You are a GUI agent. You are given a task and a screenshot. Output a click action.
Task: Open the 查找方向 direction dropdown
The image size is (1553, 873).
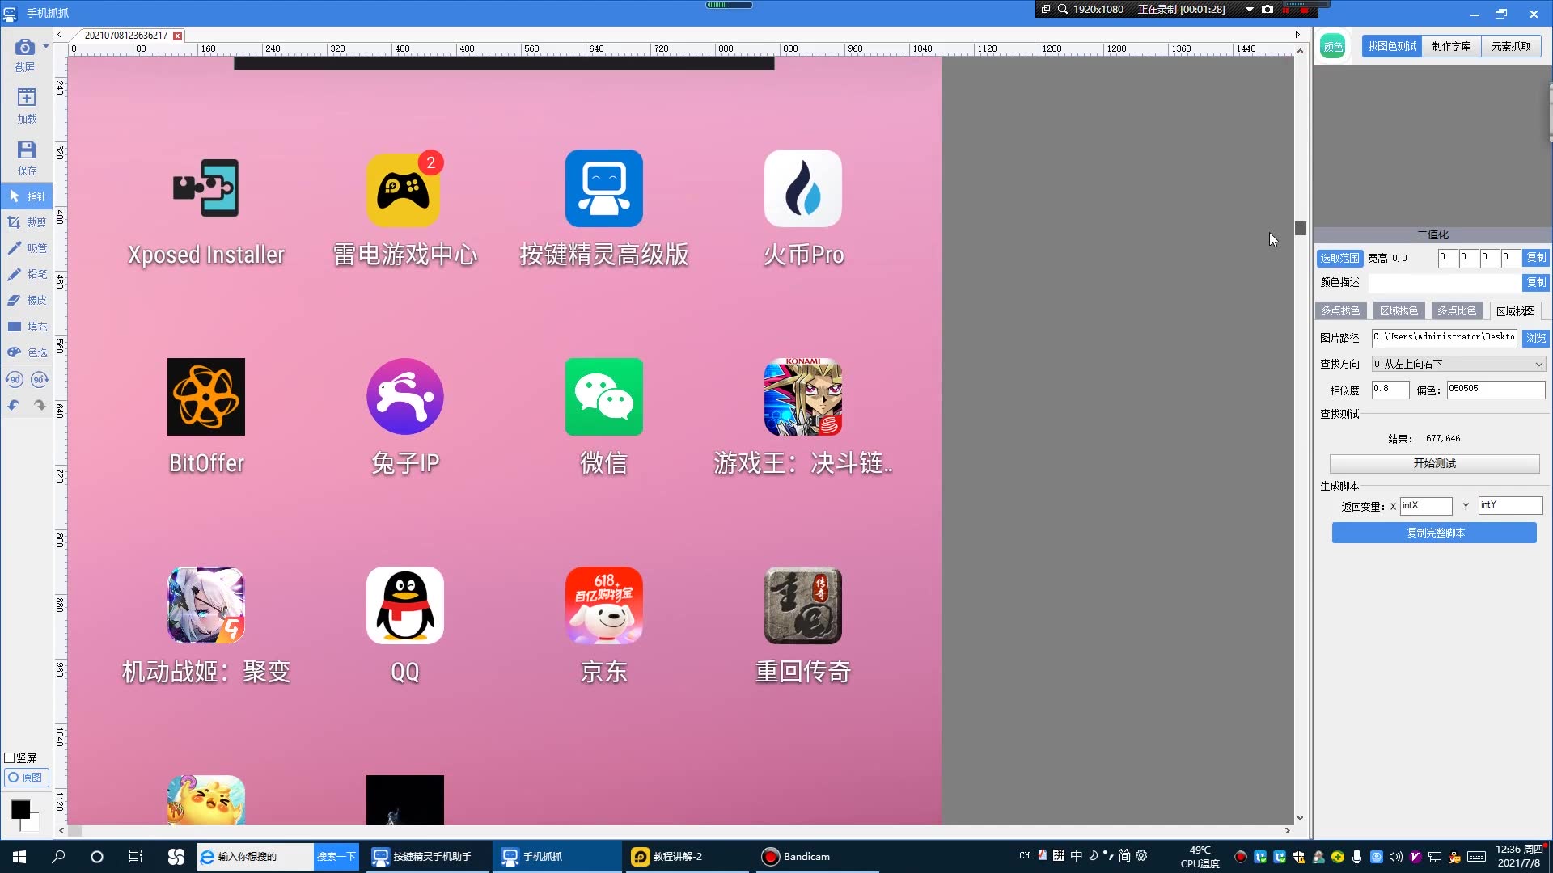(x=1458, y=364)
